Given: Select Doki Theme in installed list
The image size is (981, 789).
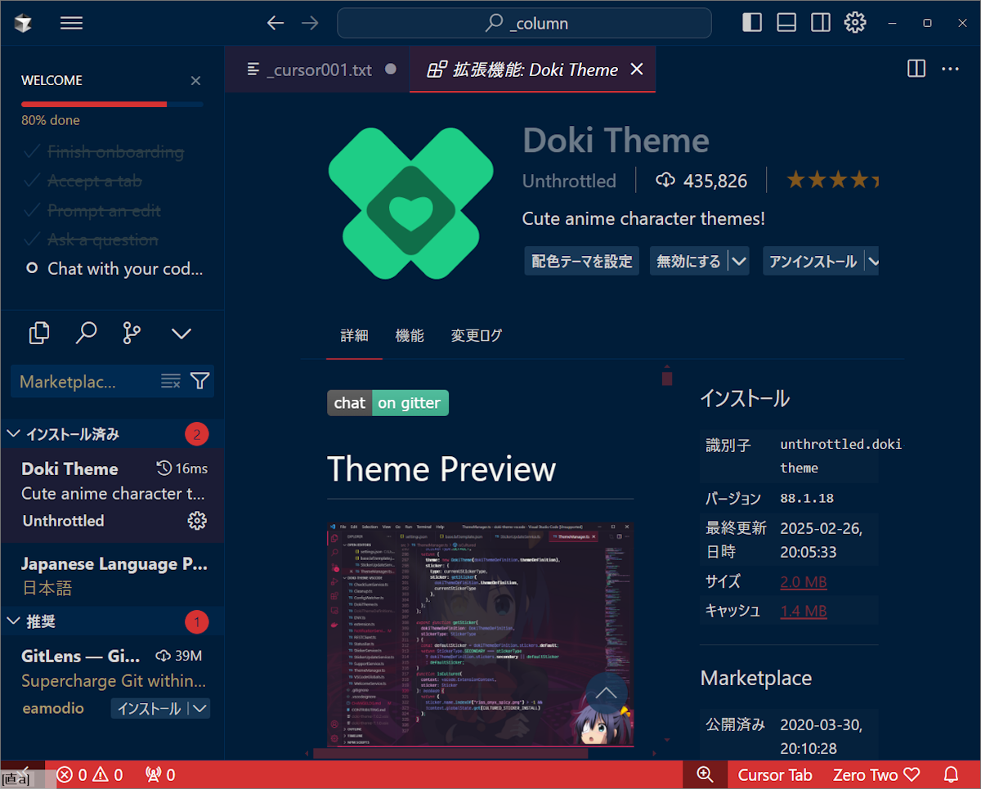Looking at the screenshot, I should click(112, 495).
